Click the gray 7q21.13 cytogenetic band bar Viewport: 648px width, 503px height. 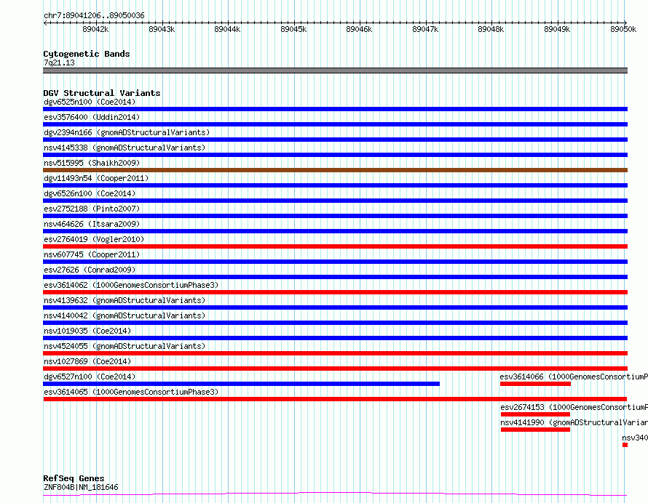[x=335, y=71]
